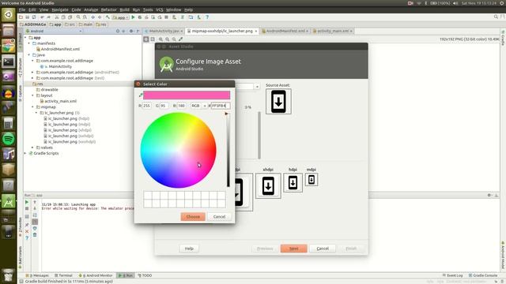This screenshot has height=284, width=506.
Task: Click the hdpi preview thumbnail
Action: click(x=293, y=182)
